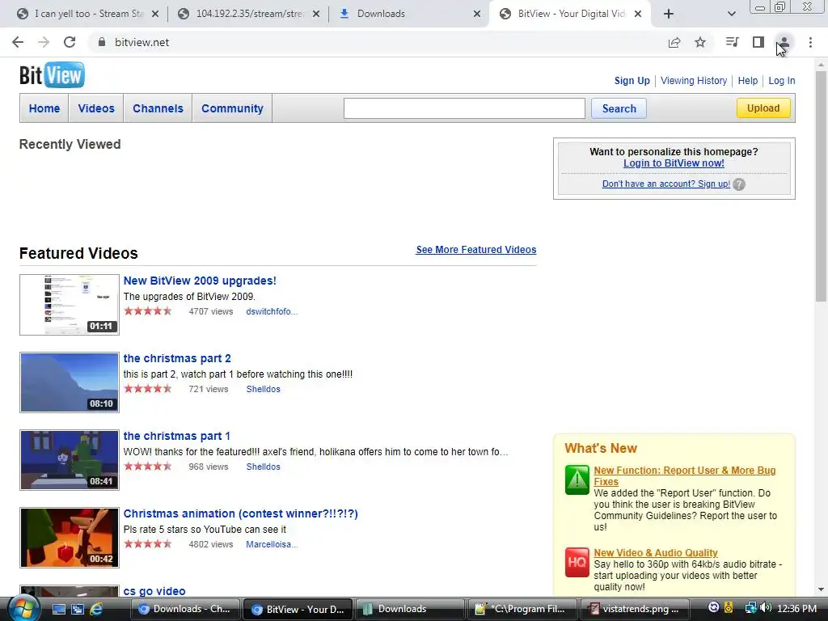Click the yellow Upload button
The width and height of the screenshot is (828, 621).
763,108
